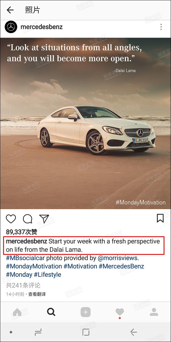Screen dimensions: 171x342
Task: Follow the #MBsocialcar hashtag link
Action: point(25,258)
